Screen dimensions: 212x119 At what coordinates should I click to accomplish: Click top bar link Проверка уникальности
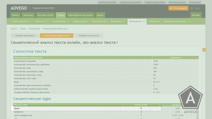(130, 2)
